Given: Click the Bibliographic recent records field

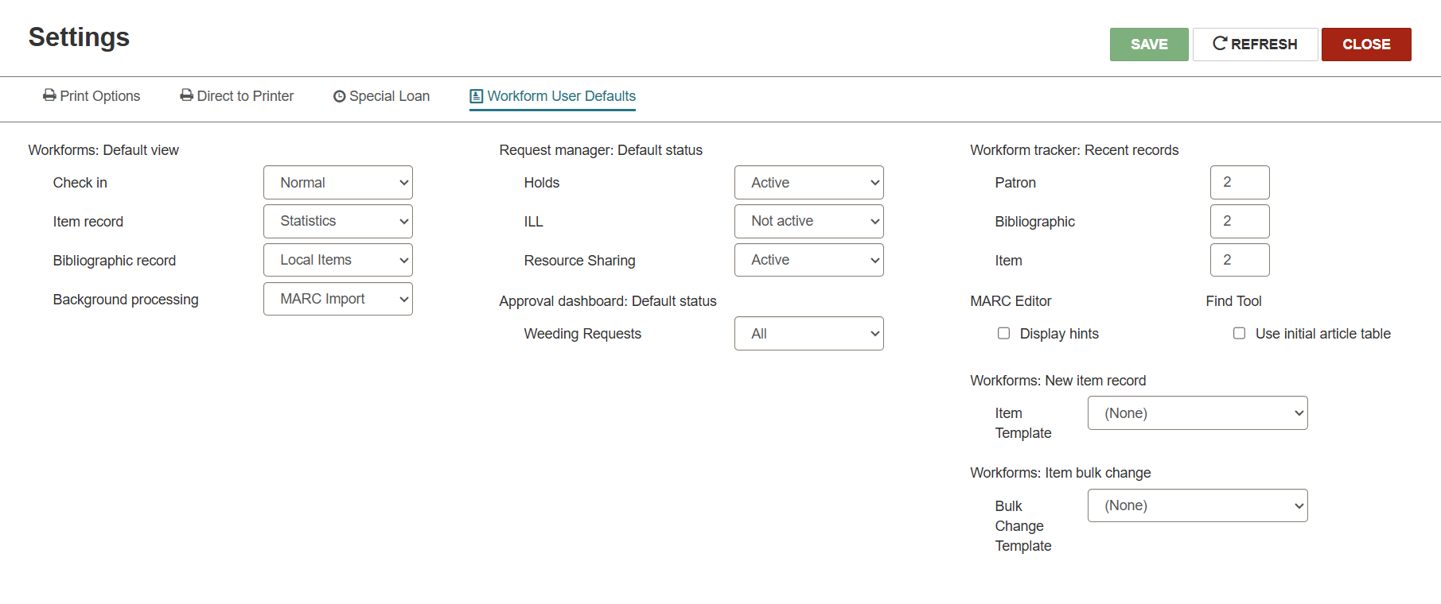Looking at the screenshot, I should click(1240, 221).
